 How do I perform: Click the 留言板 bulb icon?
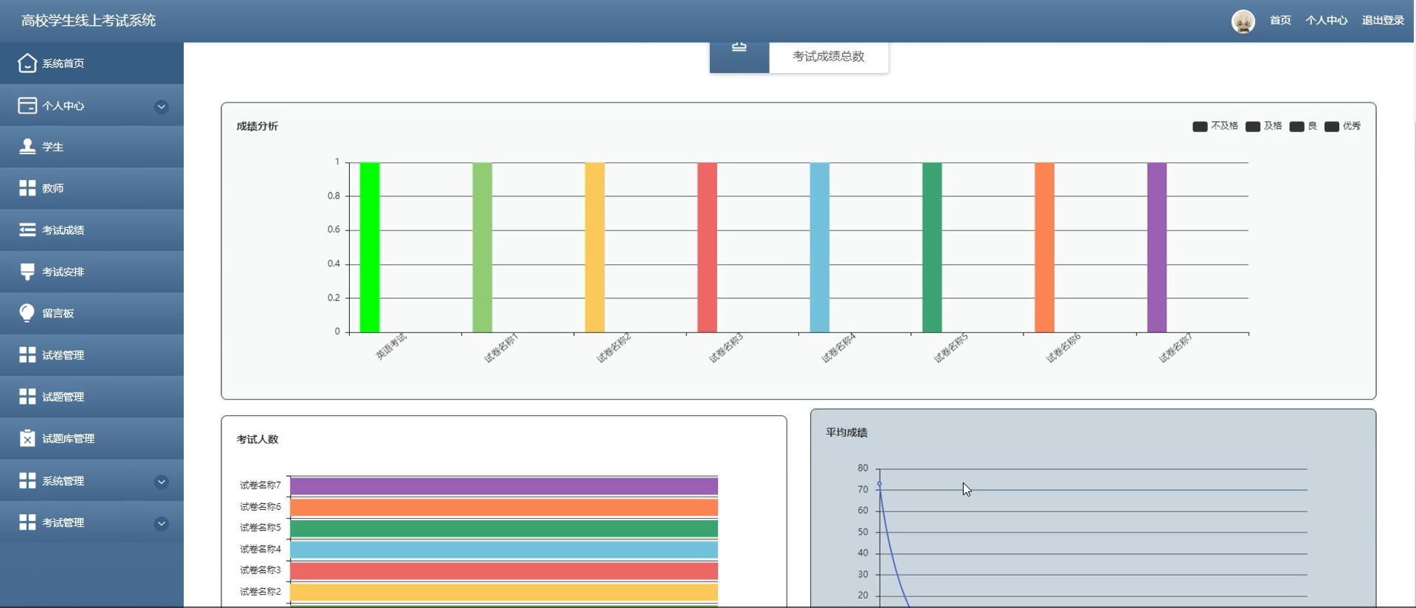(x=27, y=313)
